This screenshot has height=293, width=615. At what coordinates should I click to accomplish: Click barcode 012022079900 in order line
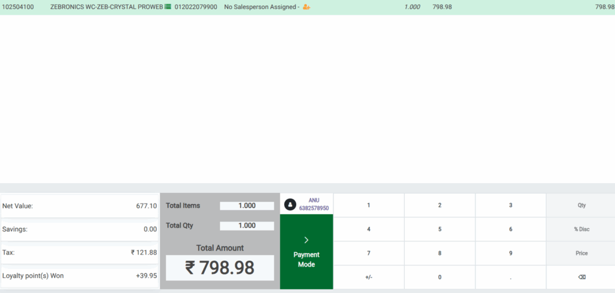coord(196,7)
